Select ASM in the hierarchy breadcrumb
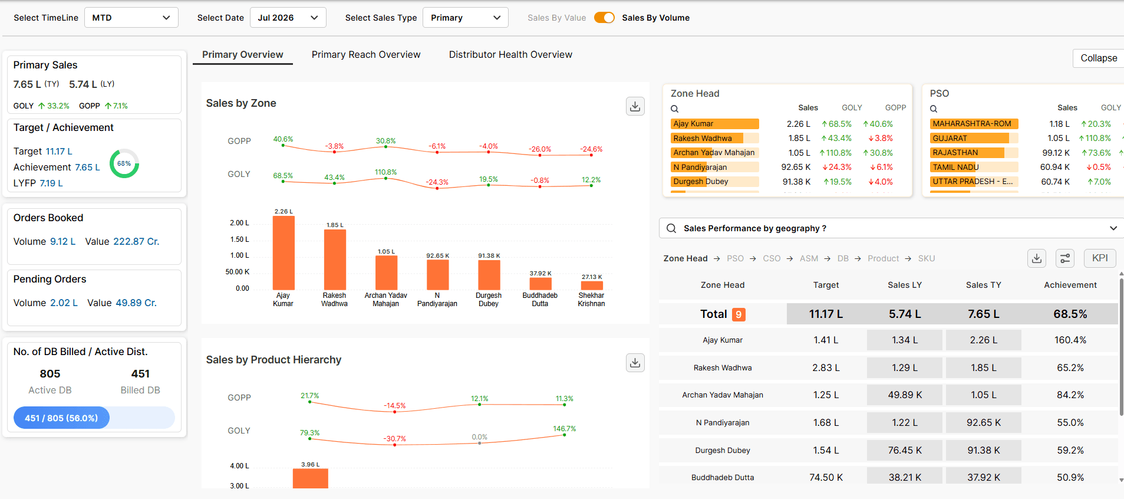Viewport: 1124px width, 499px height. point(809,258)
